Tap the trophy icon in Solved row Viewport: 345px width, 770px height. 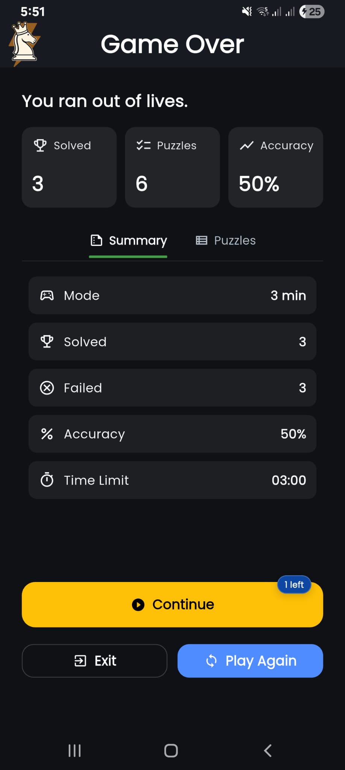[47, 341]
